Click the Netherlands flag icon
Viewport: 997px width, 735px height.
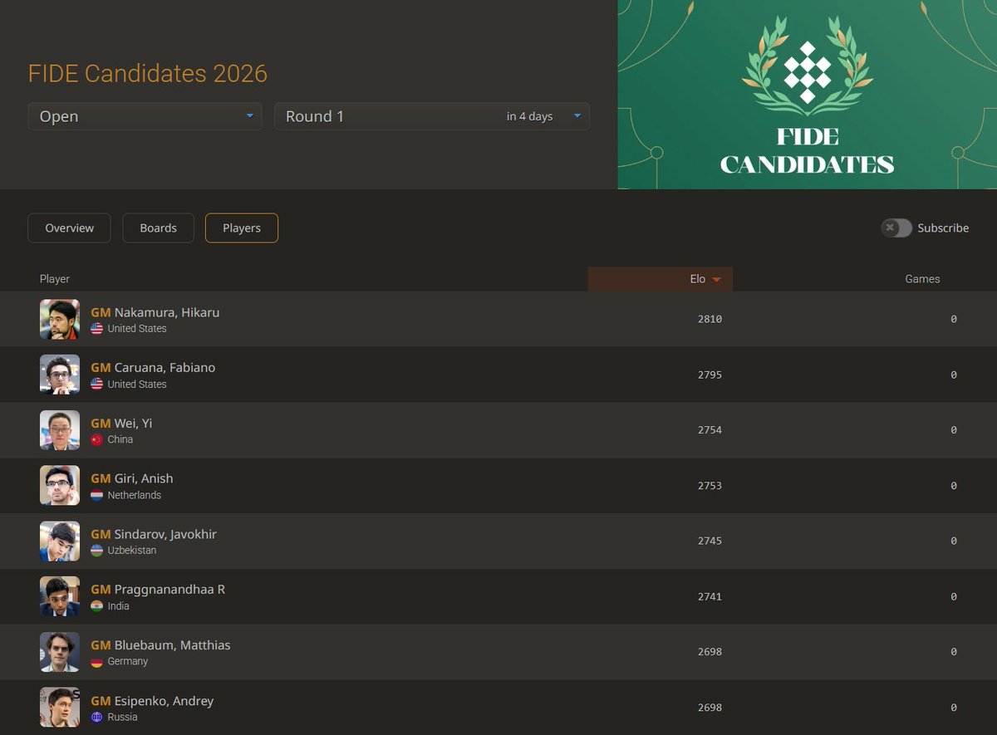[x=97, y=495]
